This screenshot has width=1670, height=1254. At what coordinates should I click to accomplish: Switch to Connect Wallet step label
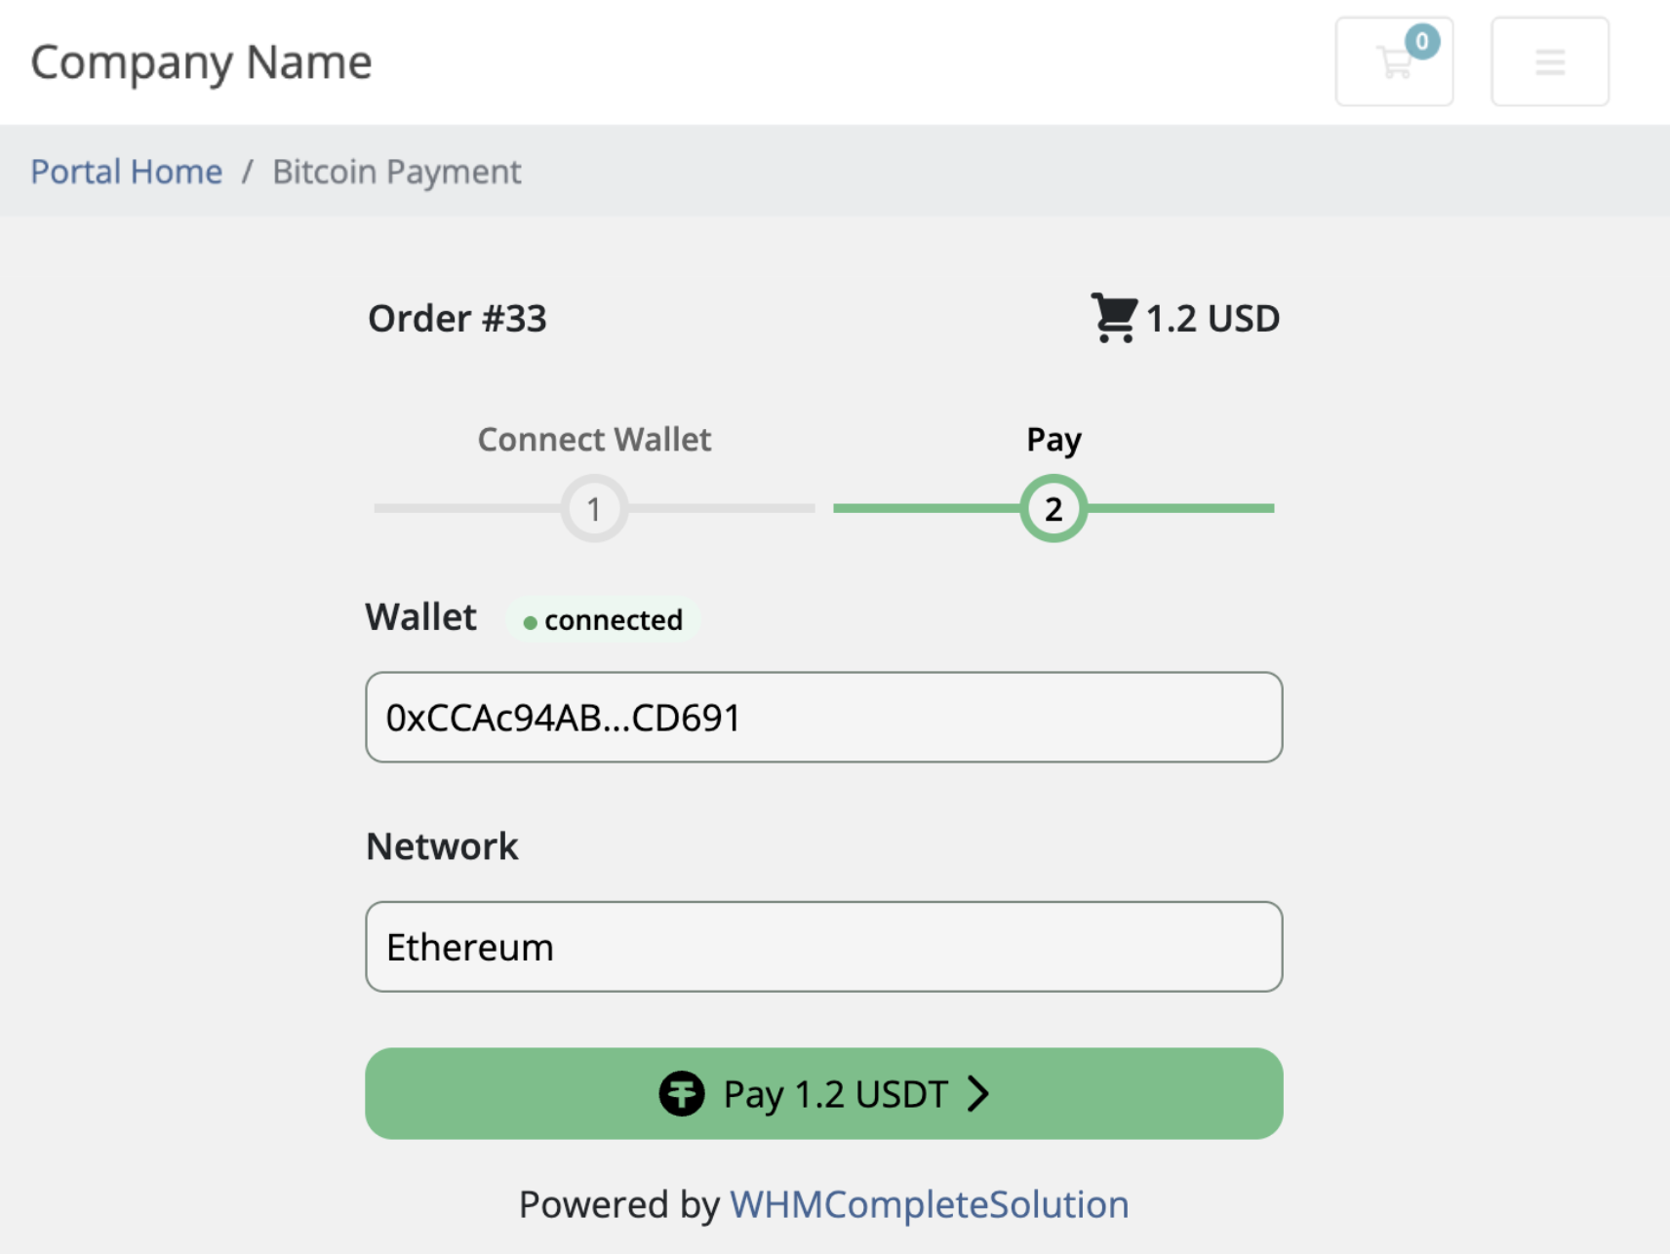point(594,439)
